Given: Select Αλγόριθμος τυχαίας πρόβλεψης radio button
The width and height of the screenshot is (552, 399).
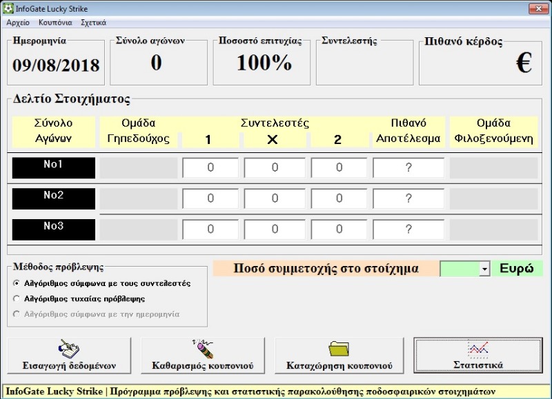Looking at the screenshot, I should coord(17,299).
